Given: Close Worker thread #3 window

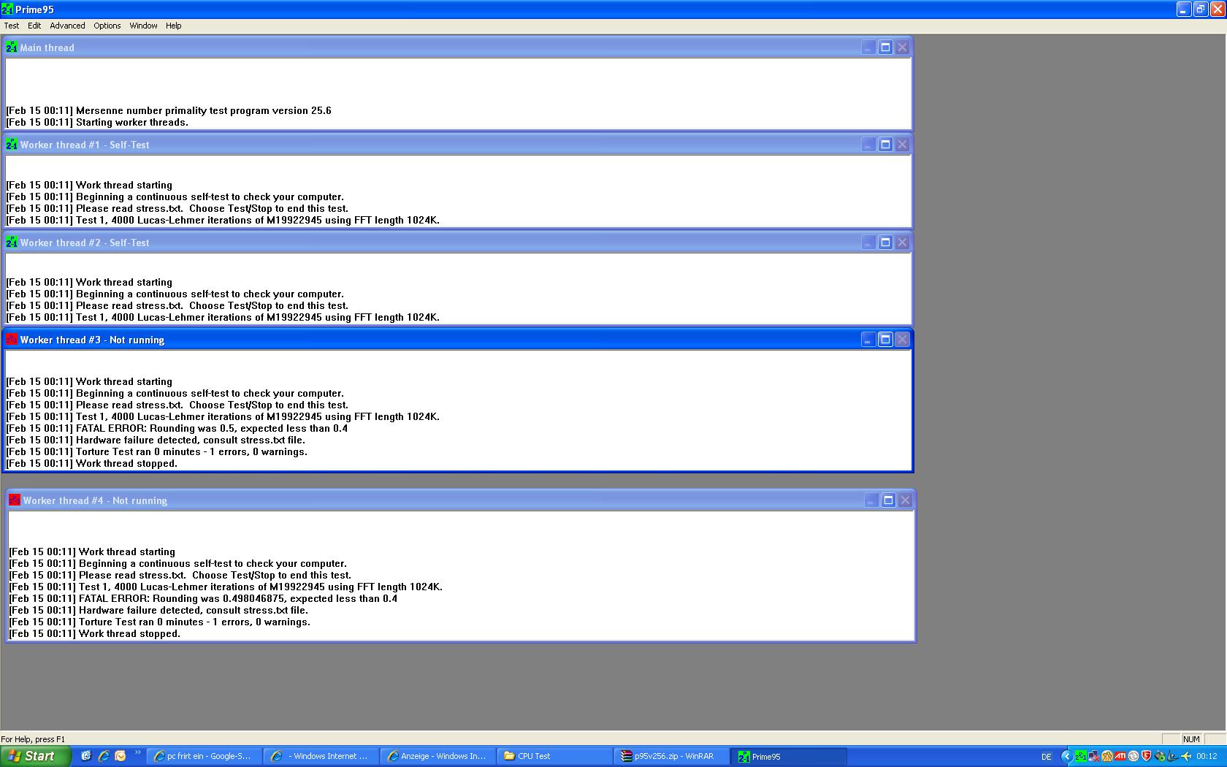Looking at the screenshot, I should pos(903,340).
